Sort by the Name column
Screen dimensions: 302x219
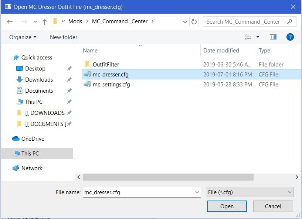(x=90, y=51)
